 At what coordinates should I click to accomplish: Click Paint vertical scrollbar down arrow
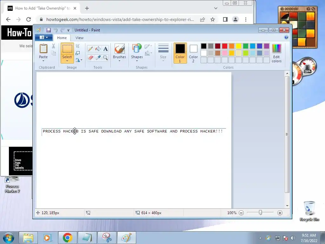pyautogui.click(x=287, y=206)
